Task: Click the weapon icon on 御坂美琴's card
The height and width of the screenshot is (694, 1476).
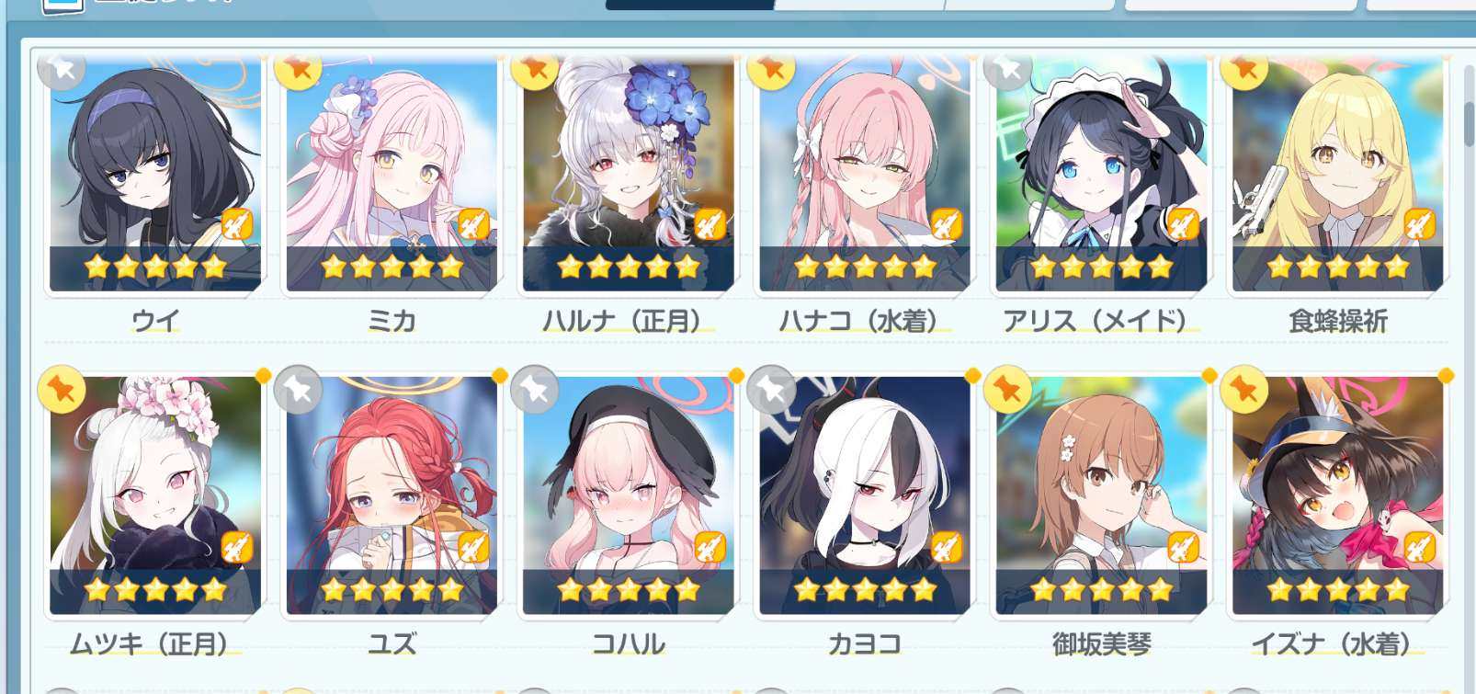Action: tap(1183, 548)
